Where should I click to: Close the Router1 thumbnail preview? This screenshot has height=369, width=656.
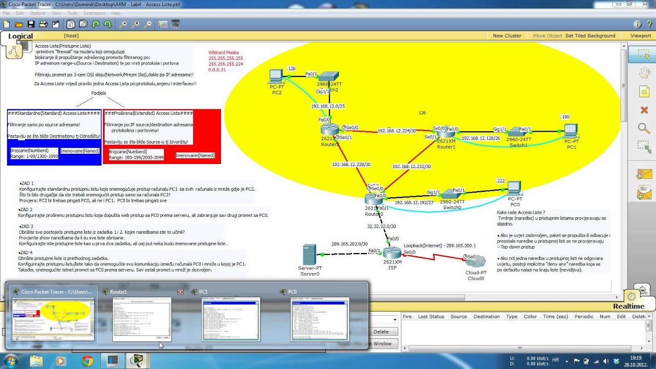tap(180, 292)
